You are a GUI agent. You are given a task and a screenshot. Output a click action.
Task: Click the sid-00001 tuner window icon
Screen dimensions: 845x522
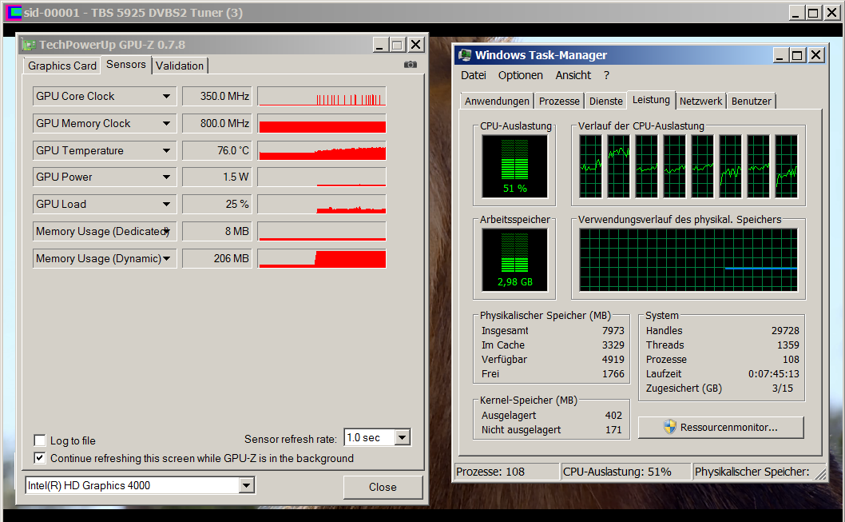click(14, 13)
